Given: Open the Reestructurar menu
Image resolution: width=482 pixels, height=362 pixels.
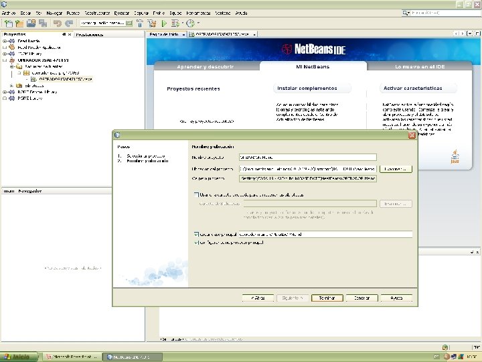Looking at the screenshot, I should click(x=97, y=13).
